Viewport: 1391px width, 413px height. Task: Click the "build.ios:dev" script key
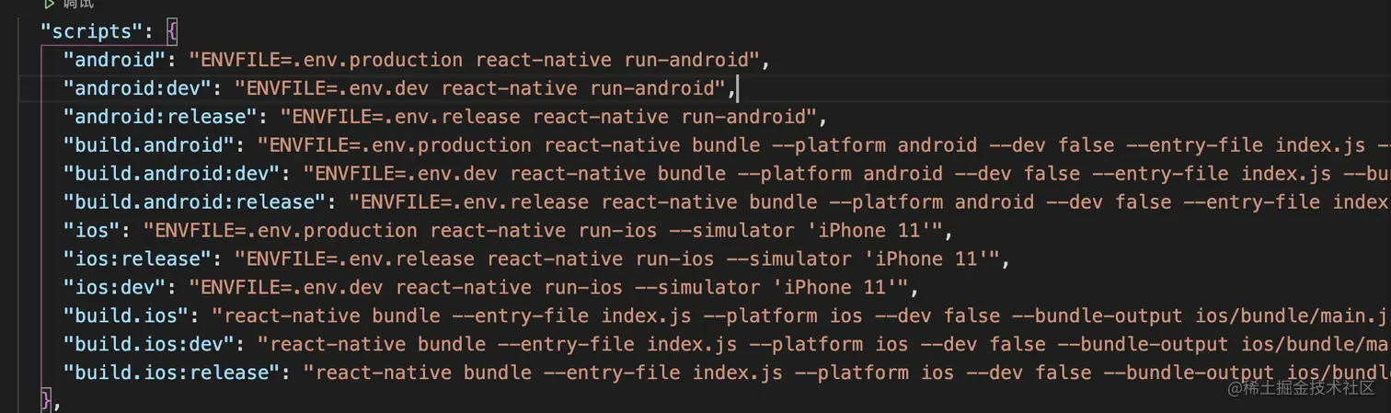[x=148, y=344]
